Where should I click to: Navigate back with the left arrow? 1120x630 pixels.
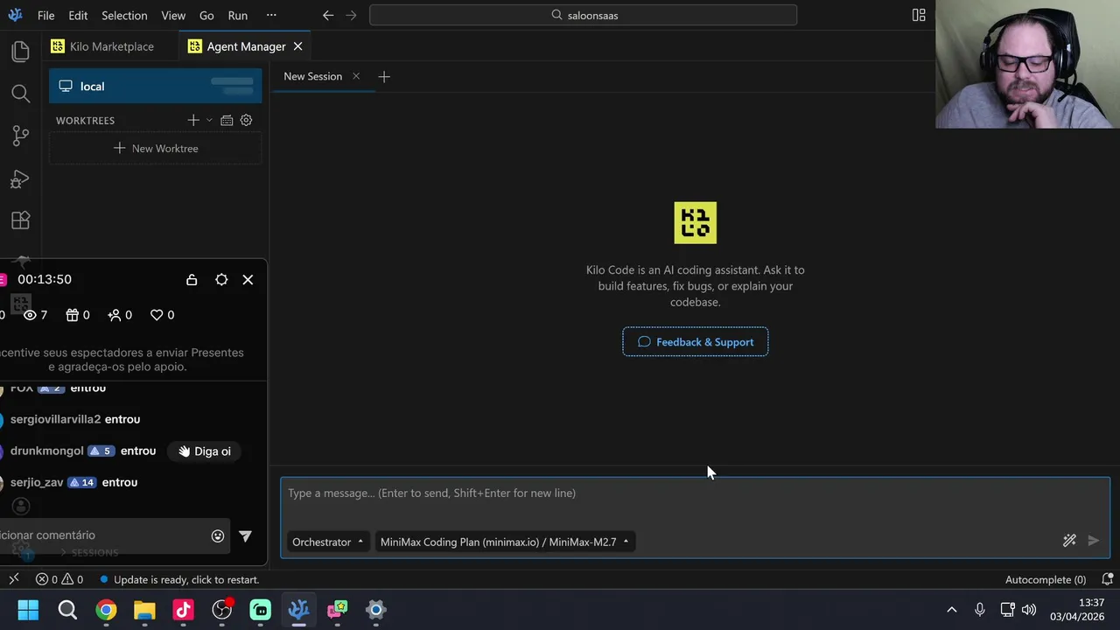coord(328,15)
